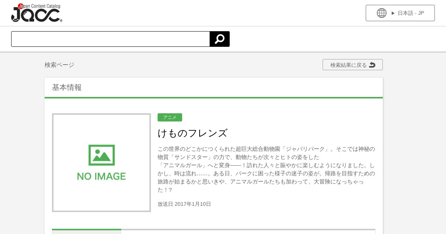Viewport: 446px width, 234px height.
Task: Select the green-highlighted tab below the info
Action: [87, 231]
